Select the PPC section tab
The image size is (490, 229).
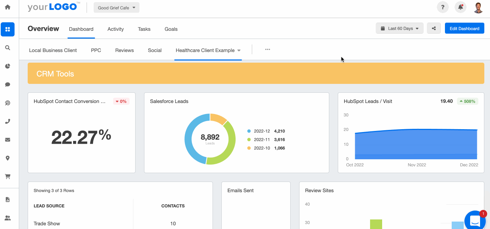click(96, 50)
